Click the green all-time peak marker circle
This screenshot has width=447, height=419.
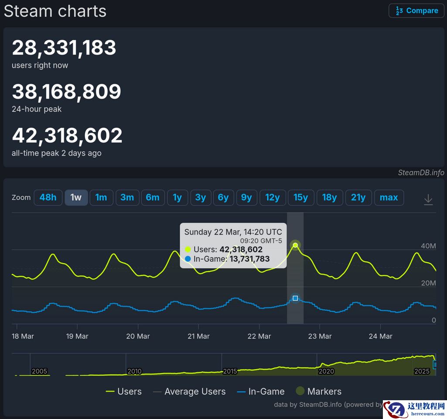[295, 245]
